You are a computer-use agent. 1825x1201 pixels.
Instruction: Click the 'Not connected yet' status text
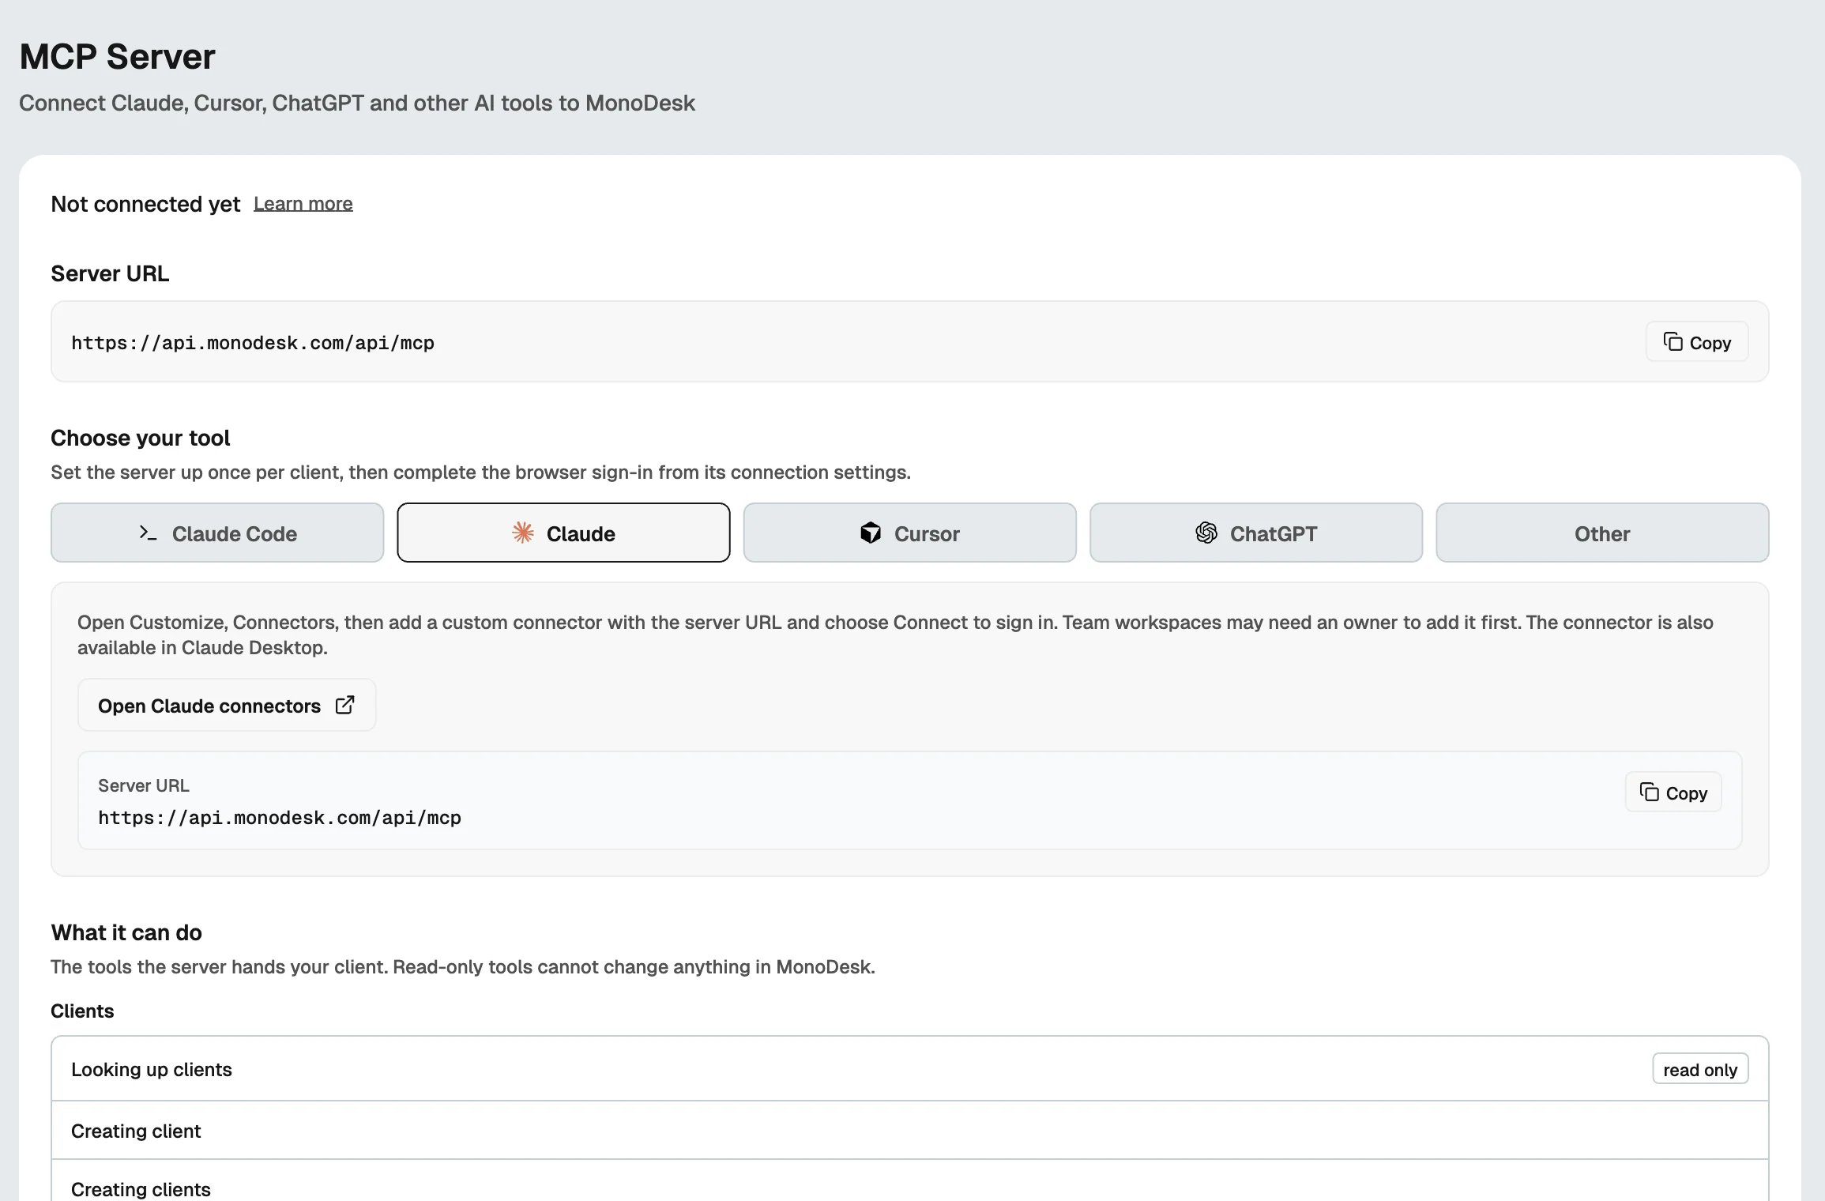145,204
